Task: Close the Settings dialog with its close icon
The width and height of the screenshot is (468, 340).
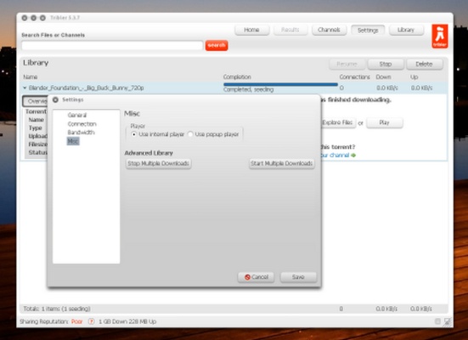Action: coord(55,99)
